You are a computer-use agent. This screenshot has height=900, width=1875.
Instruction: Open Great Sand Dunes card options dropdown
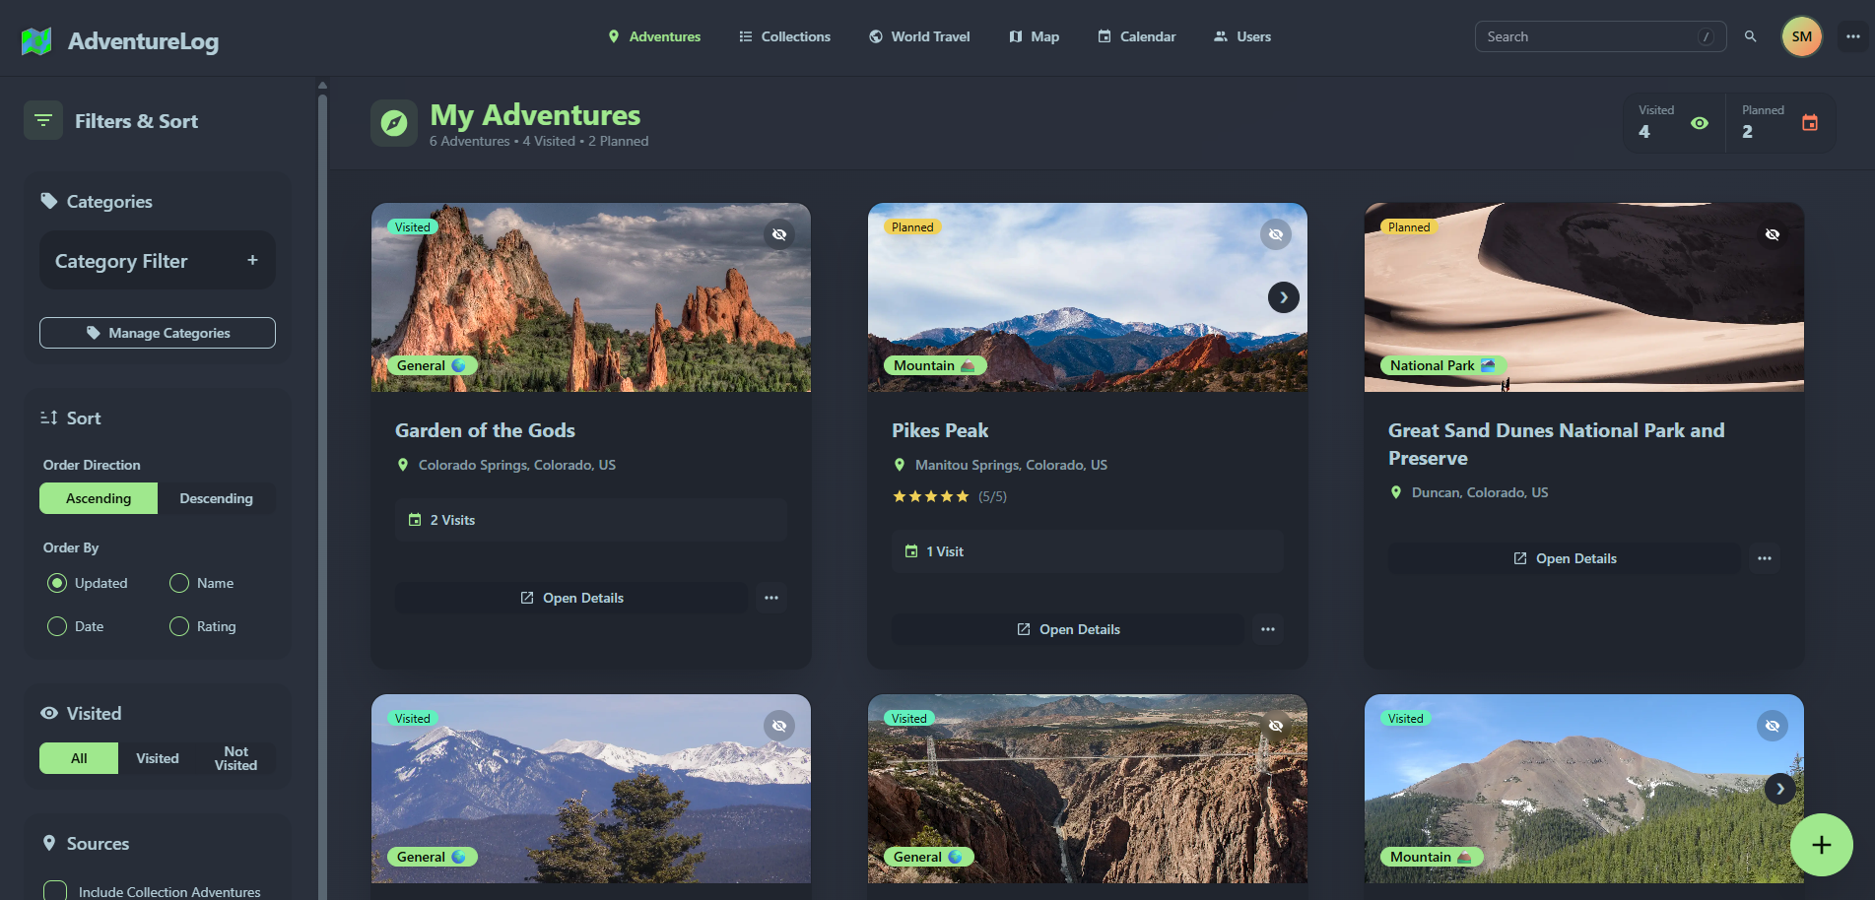(x=1764, y=558)
